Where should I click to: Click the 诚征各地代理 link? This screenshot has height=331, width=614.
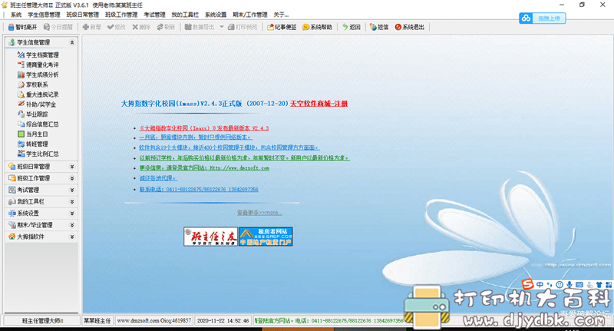pos(158,178)
